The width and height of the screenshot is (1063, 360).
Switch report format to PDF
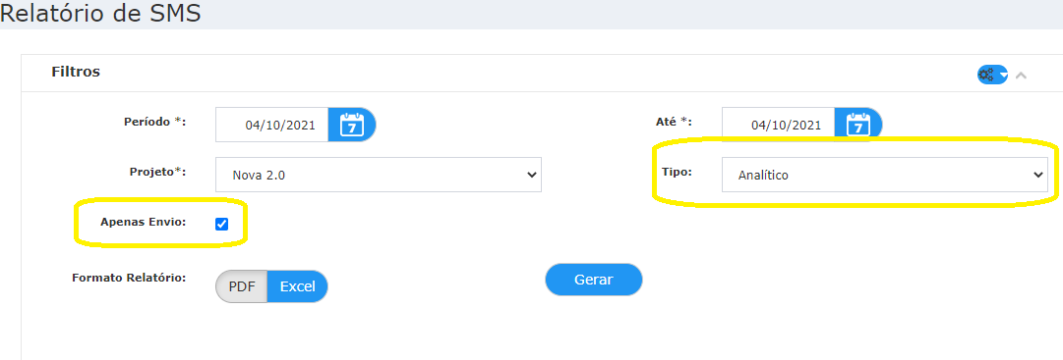click(x=241, y=286)
